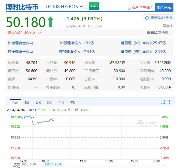177x168 pixels.
Task: Click the 查看碎股行情 link
Action: [x=157, y=33]
